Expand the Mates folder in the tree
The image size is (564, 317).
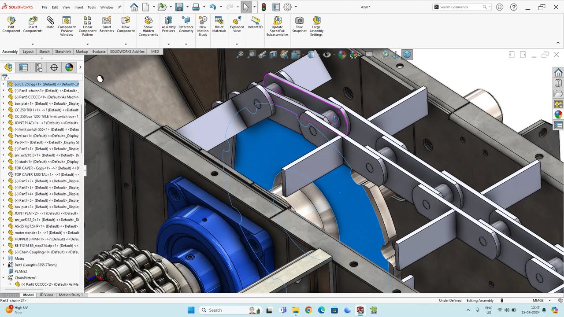4,258
